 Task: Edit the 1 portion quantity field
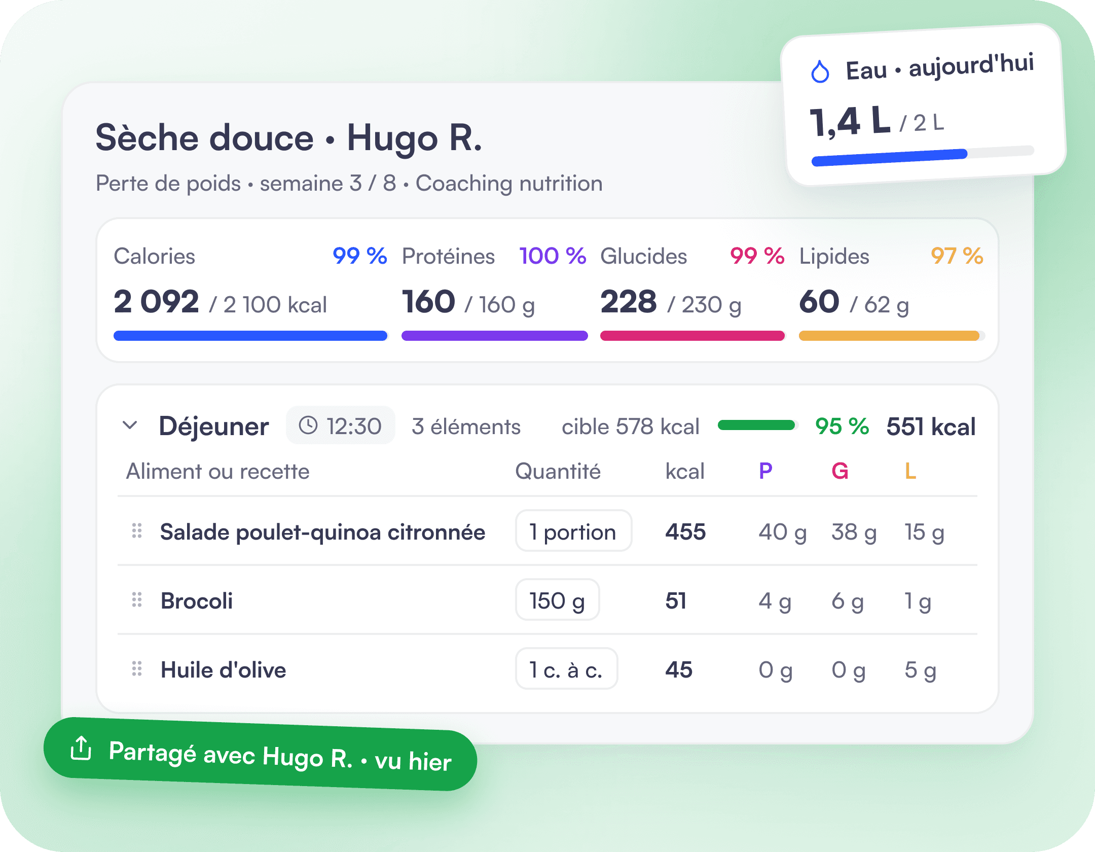573,531
